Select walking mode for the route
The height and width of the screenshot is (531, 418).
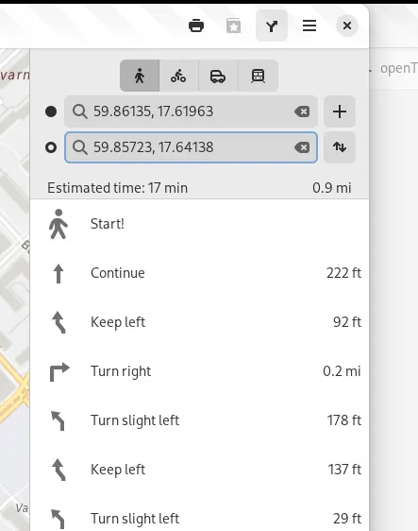(x=140, y=76)
